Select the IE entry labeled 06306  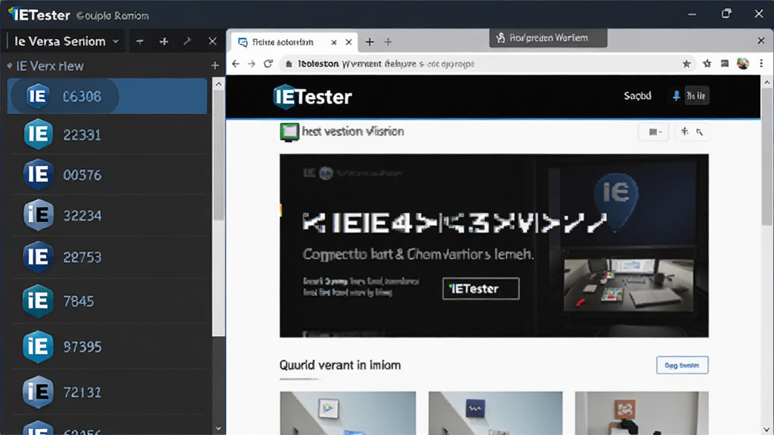pos(107,96)
